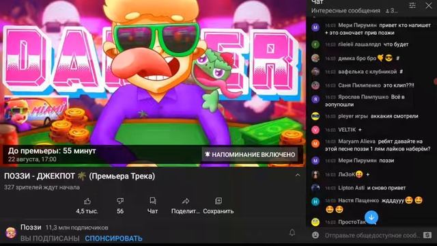This screenshot has height=246, width=437.
Task: Dislike the video with thumbs down
Action: pyautogui.click(x=120, y=201)
